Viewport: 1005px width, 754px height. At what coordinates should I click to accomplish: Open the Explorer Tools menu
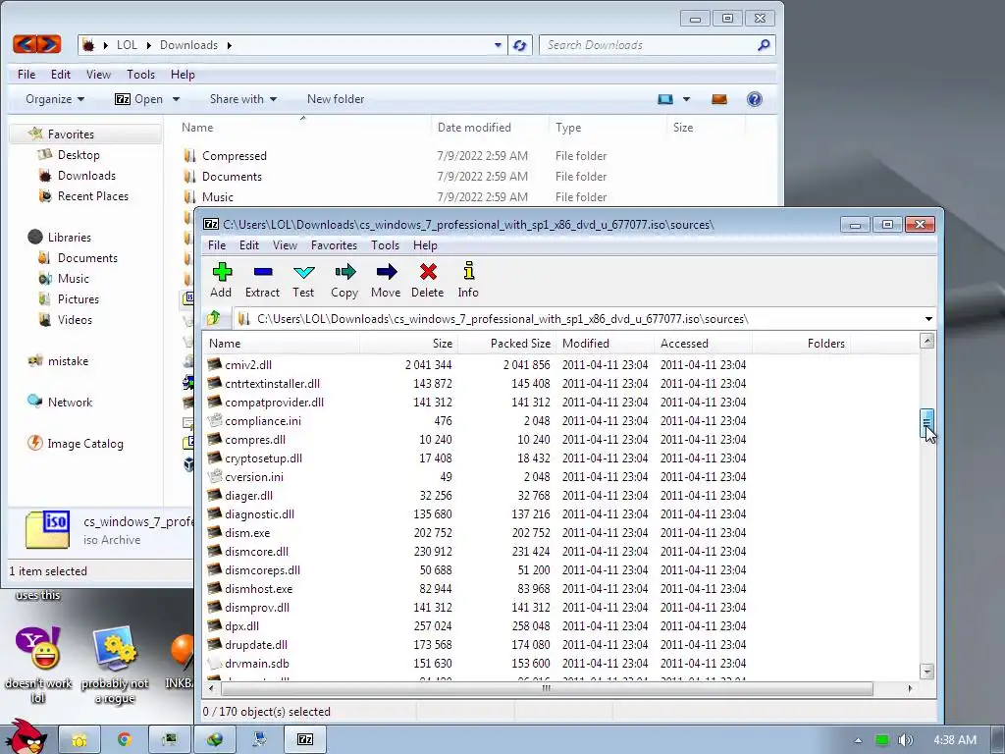(140, 75)
